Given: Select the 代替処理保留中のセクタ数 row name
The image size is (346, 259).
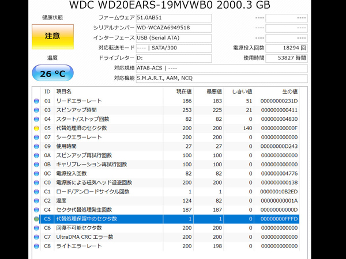Looking at the screenshot, I should 86,219.
